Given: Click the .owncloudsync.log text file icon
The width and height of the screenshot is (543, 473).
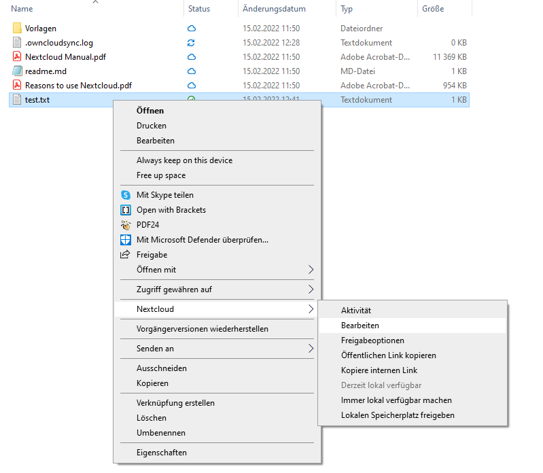Looking at the screenshot, I should [17, 42].
